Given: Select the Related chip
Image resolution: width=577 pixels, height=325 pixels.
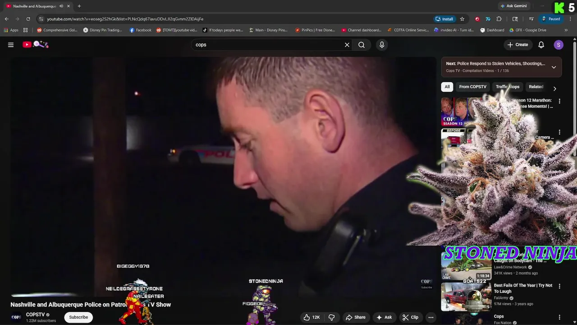Looking at the screenshot, I should point(536,87).
